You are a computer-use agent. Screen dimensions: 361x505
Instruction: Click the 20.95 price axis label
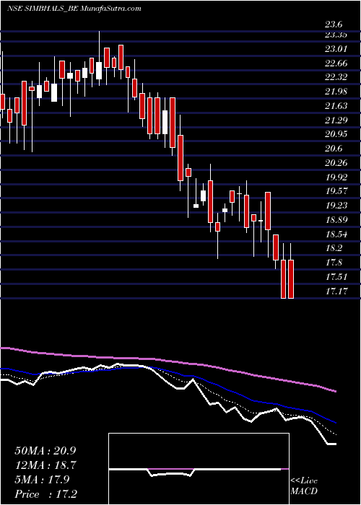(336, 134)
